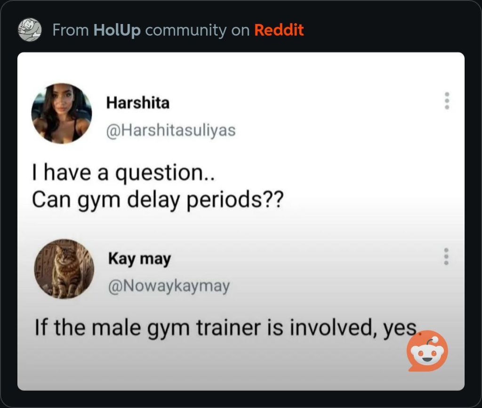482x408 pixels.
Task: Click the embedded post image card
Action: click(241, 221)
